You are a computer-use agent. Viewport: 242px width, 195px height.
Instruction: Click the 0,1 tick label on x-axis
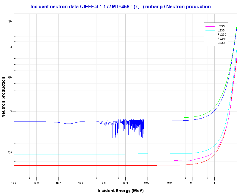pyautogui.click(x=192, y=183)
